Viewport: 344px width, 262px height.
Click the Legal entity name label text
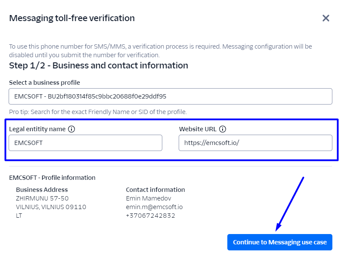coord(37,129)
